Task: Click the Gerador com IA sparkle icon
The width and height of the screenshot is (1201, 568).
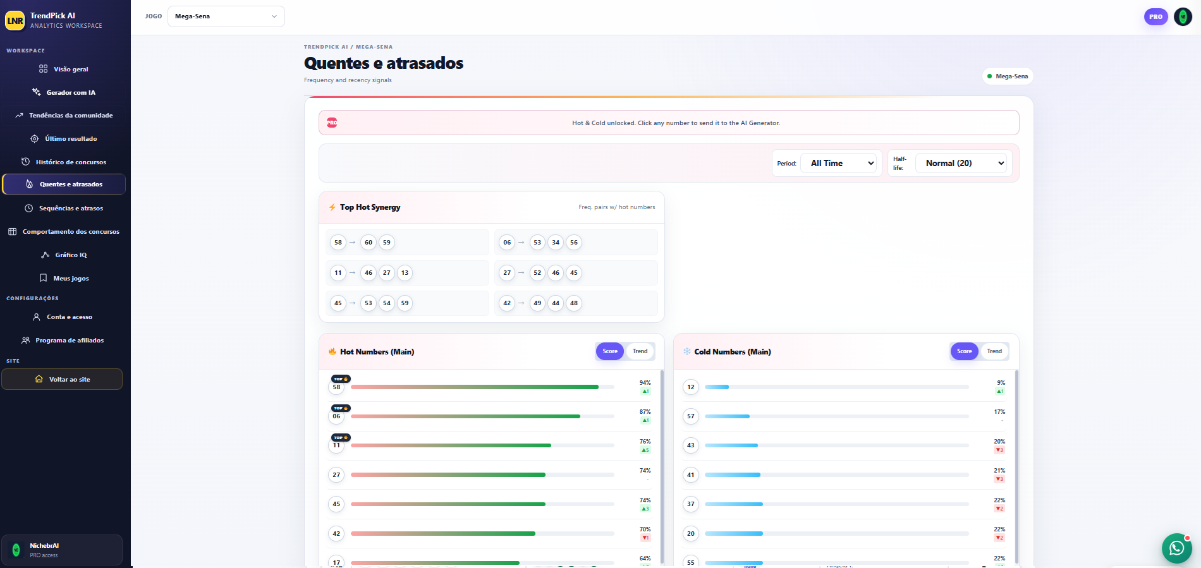Action: [x=37, y=92]
